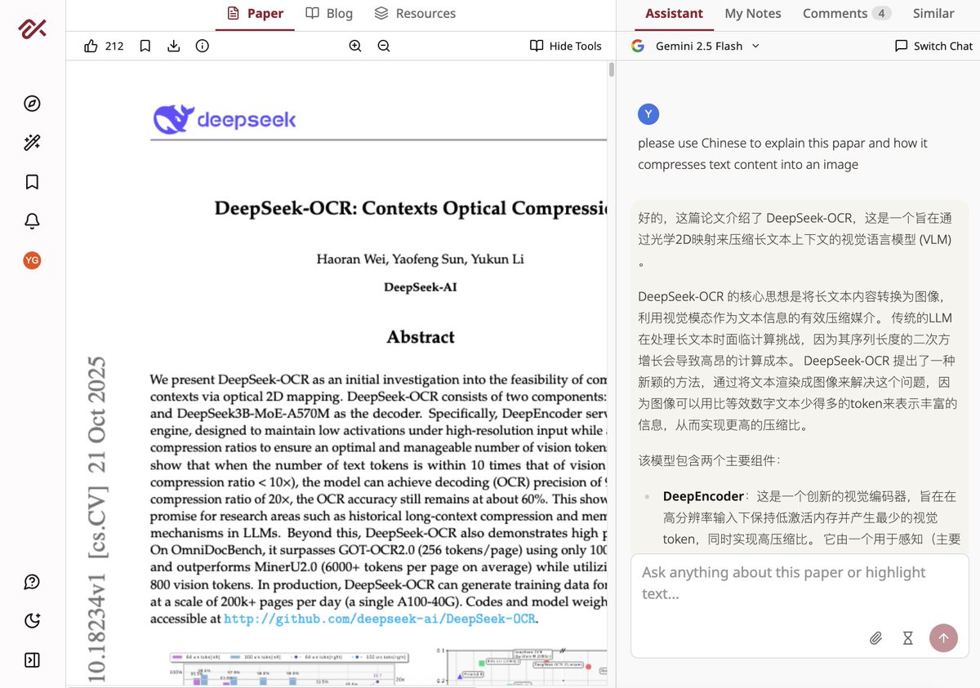Image resolution: width=980 pixels, height=688 pixels.
Task: Open bookmarks from the left sidebar
Action: 32,182
